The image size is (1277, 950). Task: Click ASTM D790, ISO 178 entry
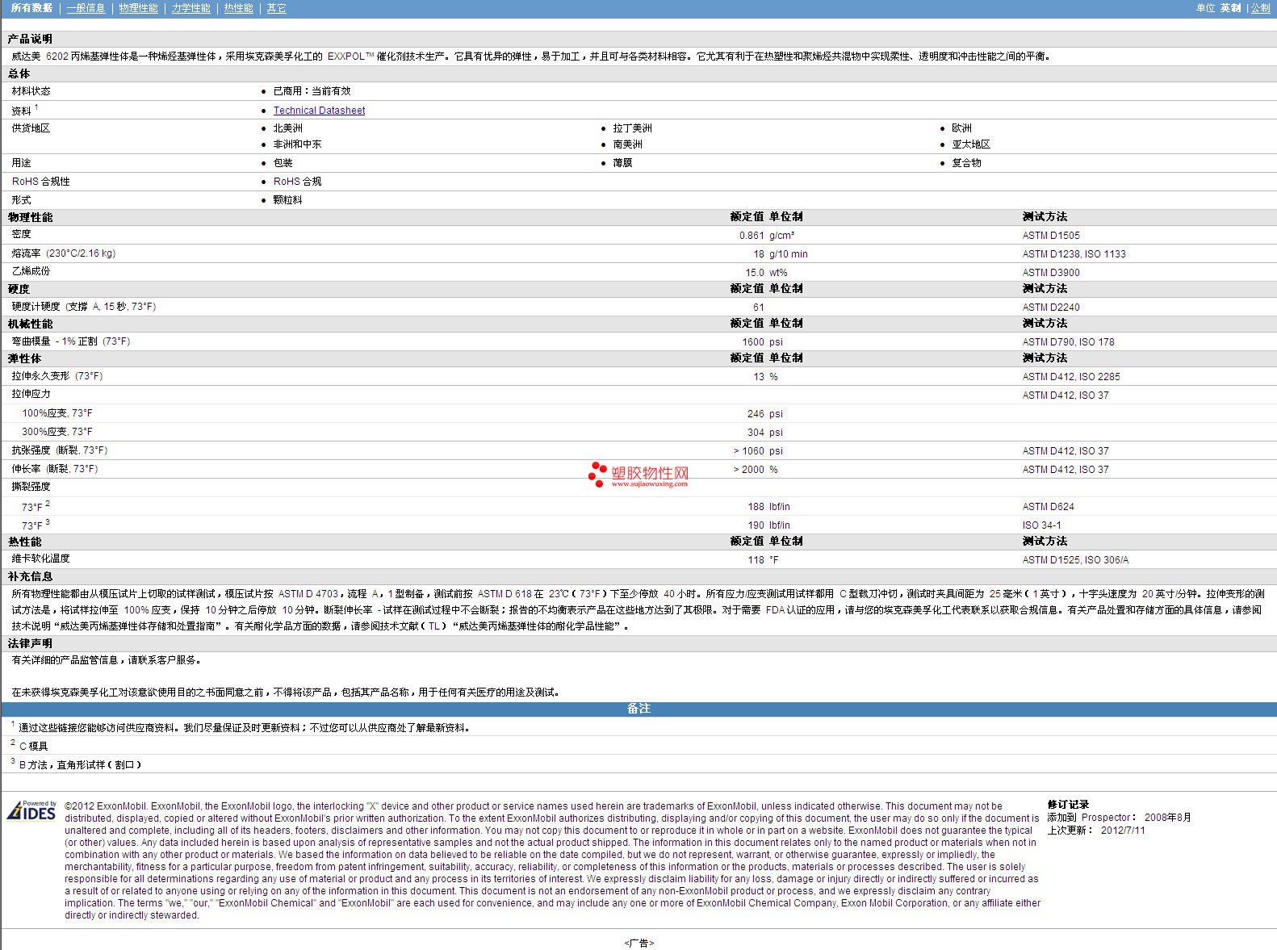(x=1068, y=342)
